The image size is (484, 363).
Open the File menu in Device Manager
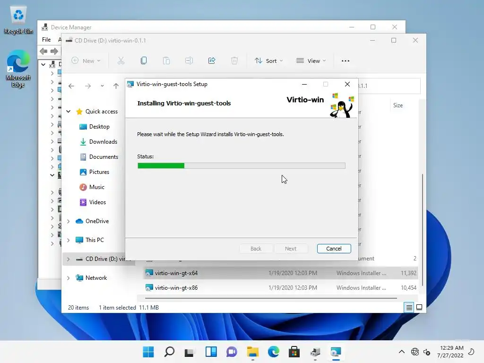(x=46, y=40)
